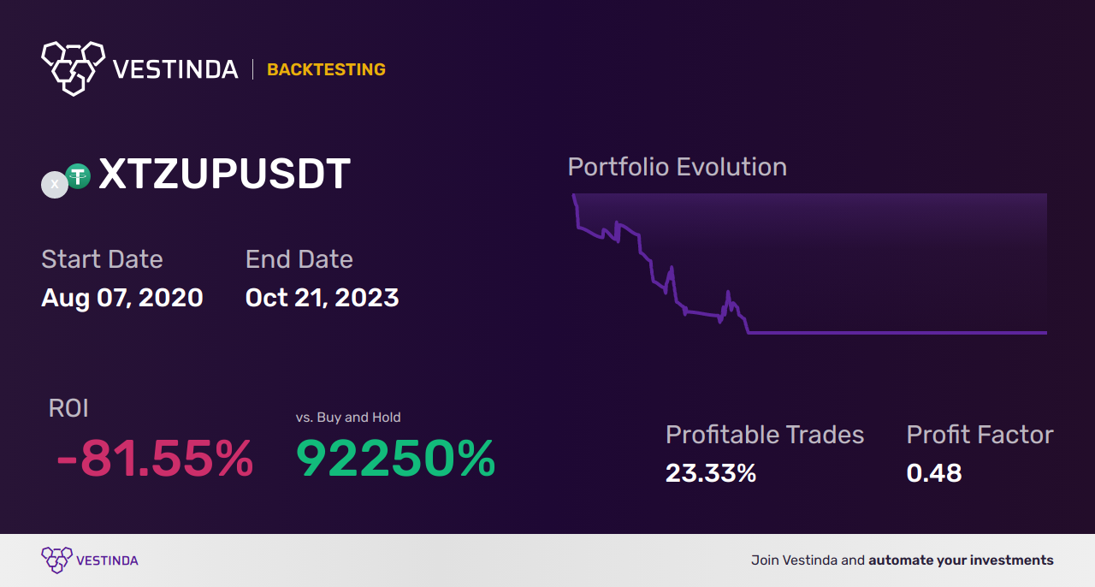
Task: Click the VESTINDA wordmark in header
Action: click(175, 69)
